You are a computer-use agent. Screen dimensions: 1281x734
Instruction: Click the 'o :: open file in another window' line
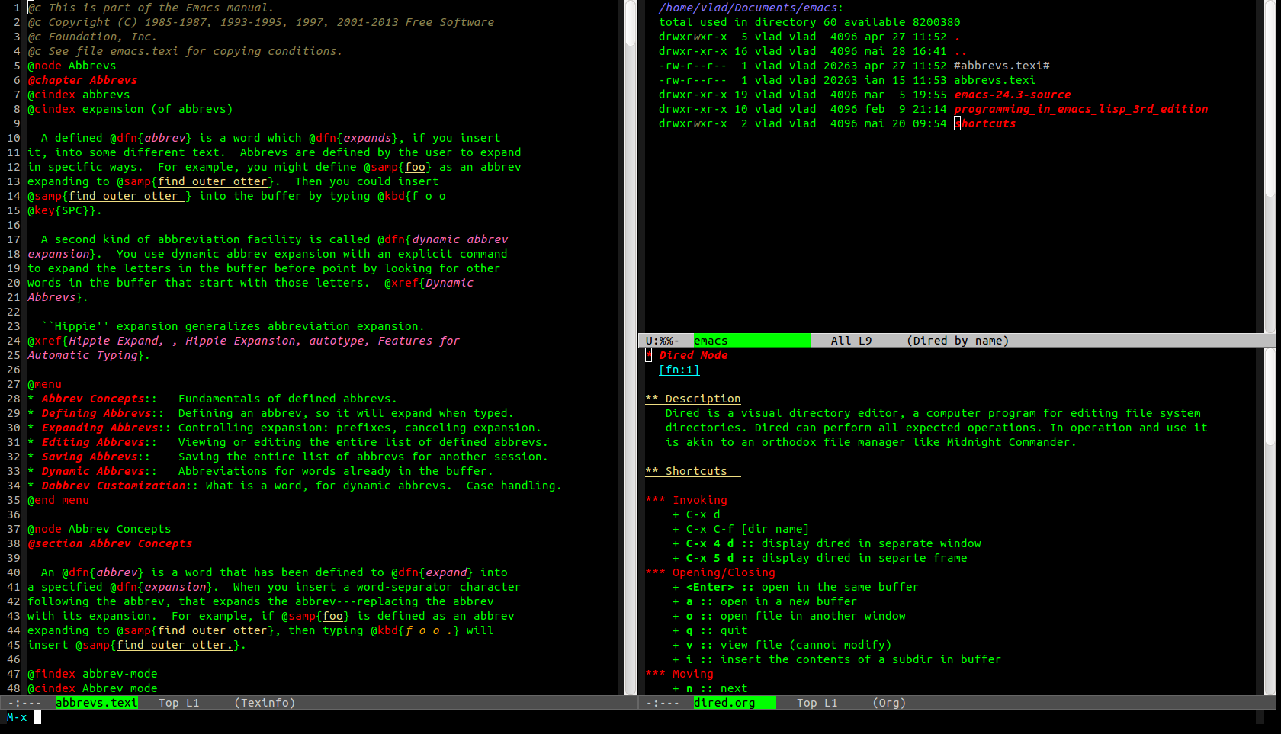pyautogui.click(x=789, y=616)
